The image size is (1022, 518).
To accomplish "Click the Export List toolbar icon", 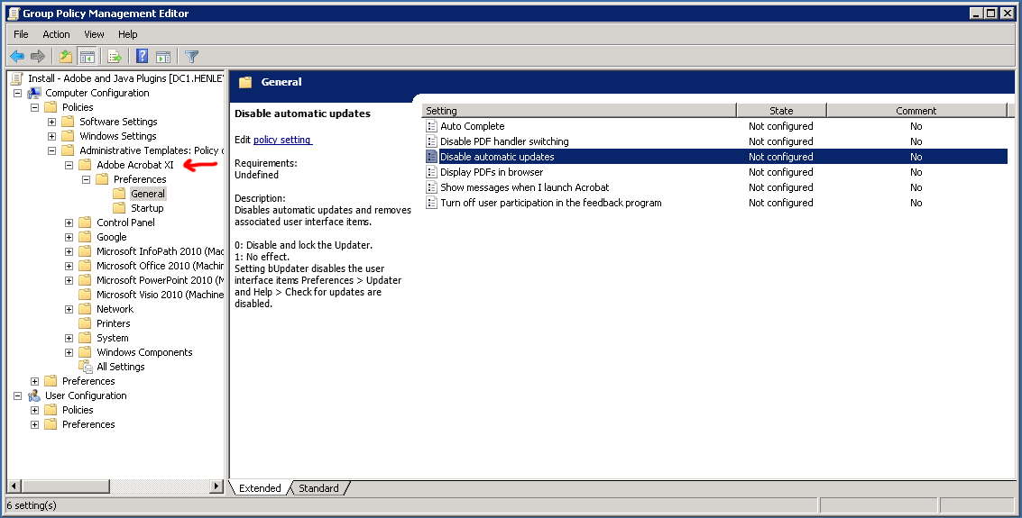I will click(115, 57).
